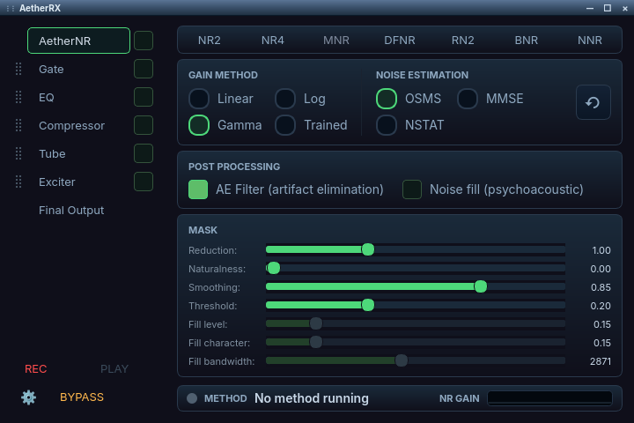The height and width of the screenshot is (423, 634).
Task: Switch to the RN2 tab
Action: (x=463, y=40)
